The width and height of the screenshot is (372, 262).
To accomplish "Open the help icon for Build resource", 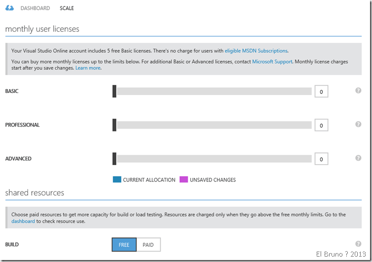I will click(358, 244).
